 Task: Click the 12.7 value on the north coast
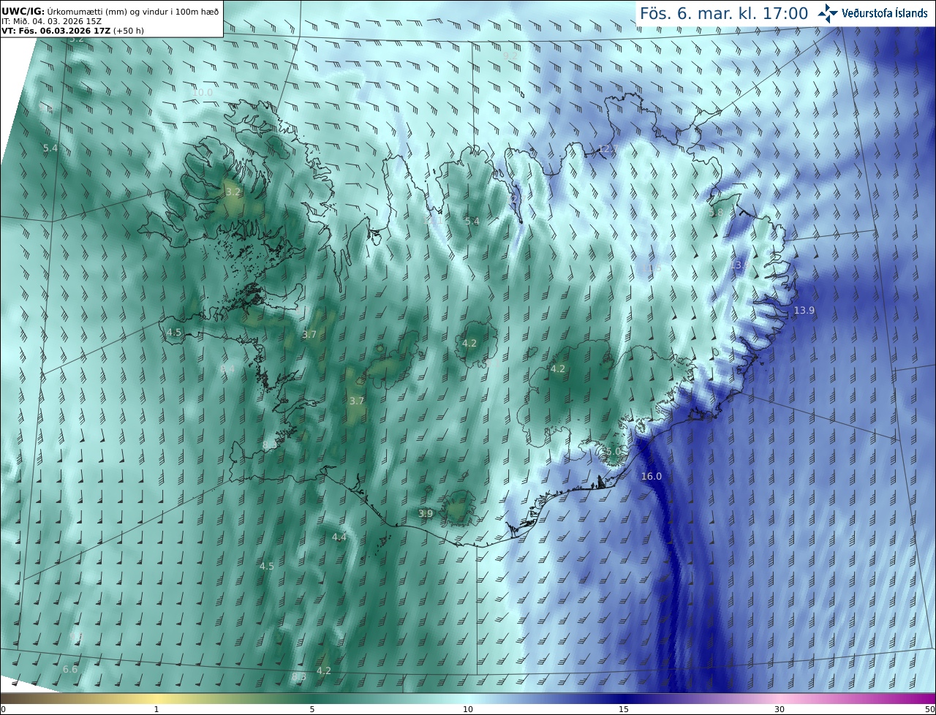tap(608, 149)
